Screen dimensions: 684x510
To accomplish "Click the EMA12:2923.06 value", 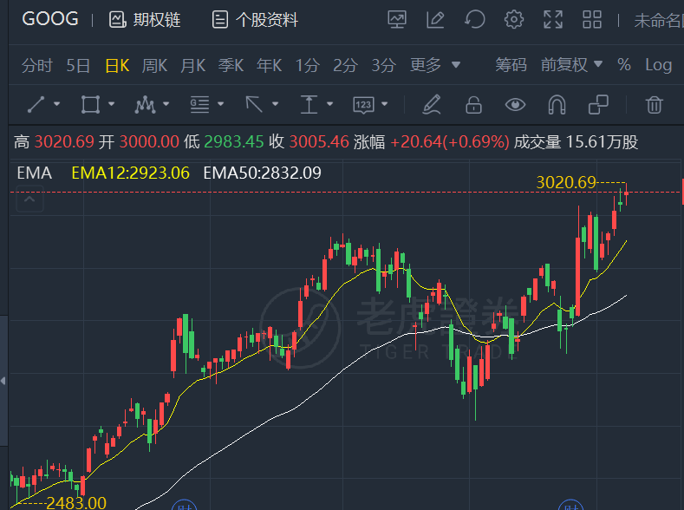I will click(x=130, y=173).
